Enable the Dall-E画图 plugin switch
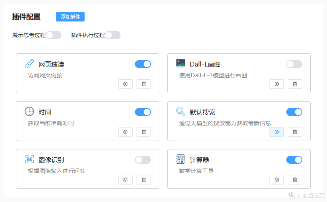 tap(294, 64)
